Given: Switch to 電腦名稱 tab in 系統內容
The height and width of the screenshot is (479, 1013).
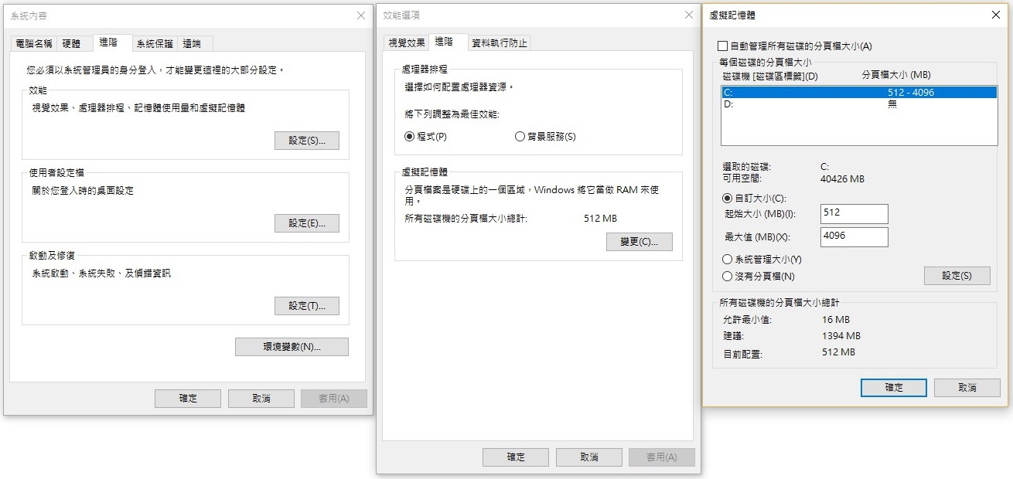Looking at the screenshot, I should [x=35, y=44].
